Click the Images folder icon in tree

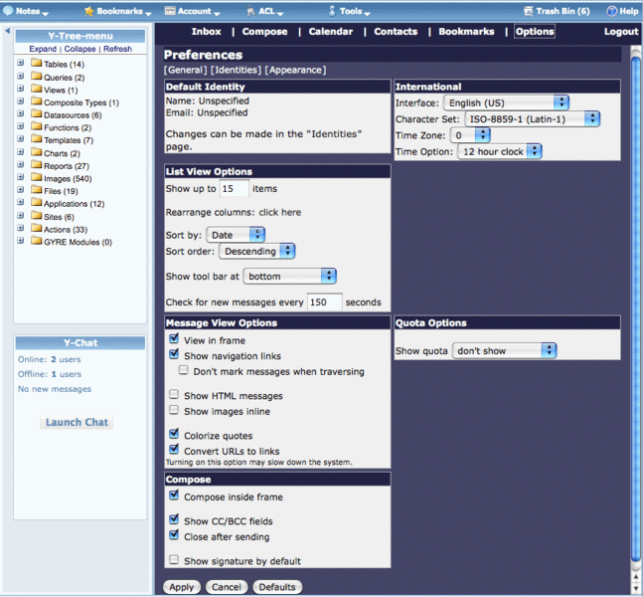[36, 178]
